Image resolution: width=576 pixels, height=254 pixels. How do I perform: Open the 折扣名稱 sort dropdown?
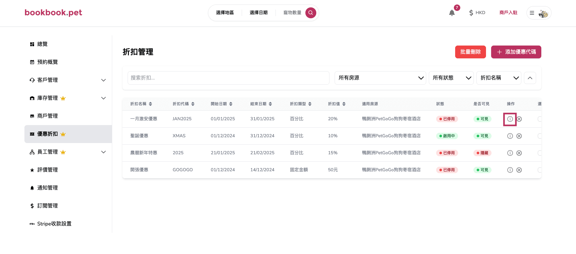[499, 78]
